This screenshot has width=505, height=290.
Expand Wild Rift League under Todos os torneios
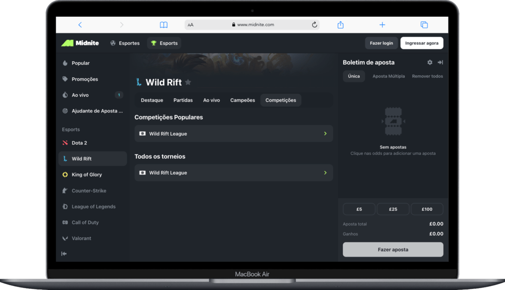point(234,173)
